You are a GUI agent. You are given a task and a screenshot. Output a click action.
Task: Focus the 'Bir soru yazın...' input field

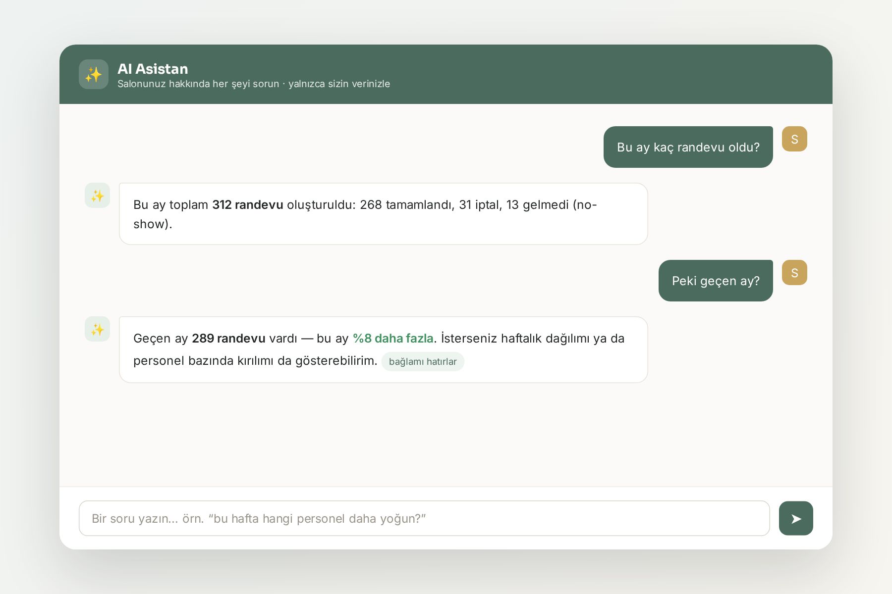coord(424,518)
